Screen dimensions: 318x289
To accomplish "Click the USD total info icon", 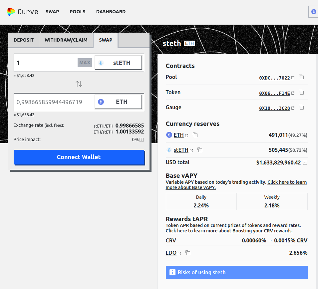I will point(305,163).
